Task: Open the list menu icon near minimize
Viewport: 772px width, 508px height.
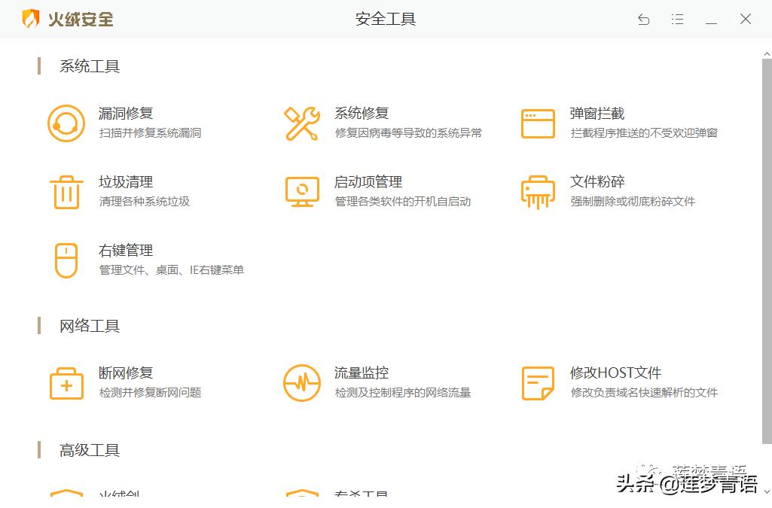Action: click(677, 19)
